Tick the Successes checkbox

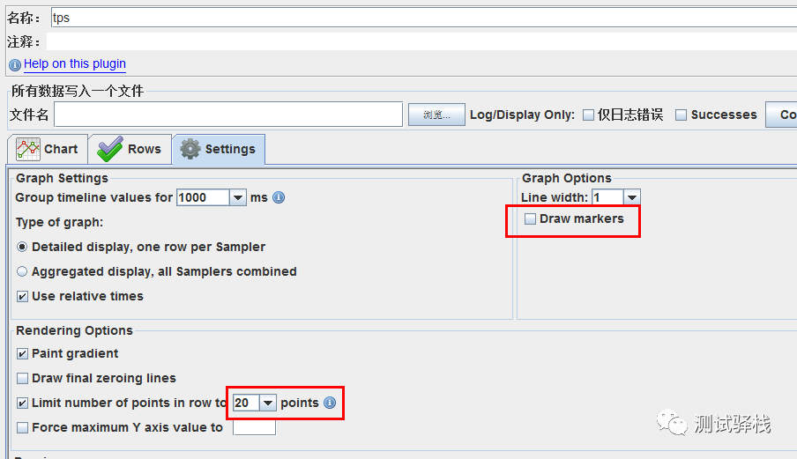(681, 115)
